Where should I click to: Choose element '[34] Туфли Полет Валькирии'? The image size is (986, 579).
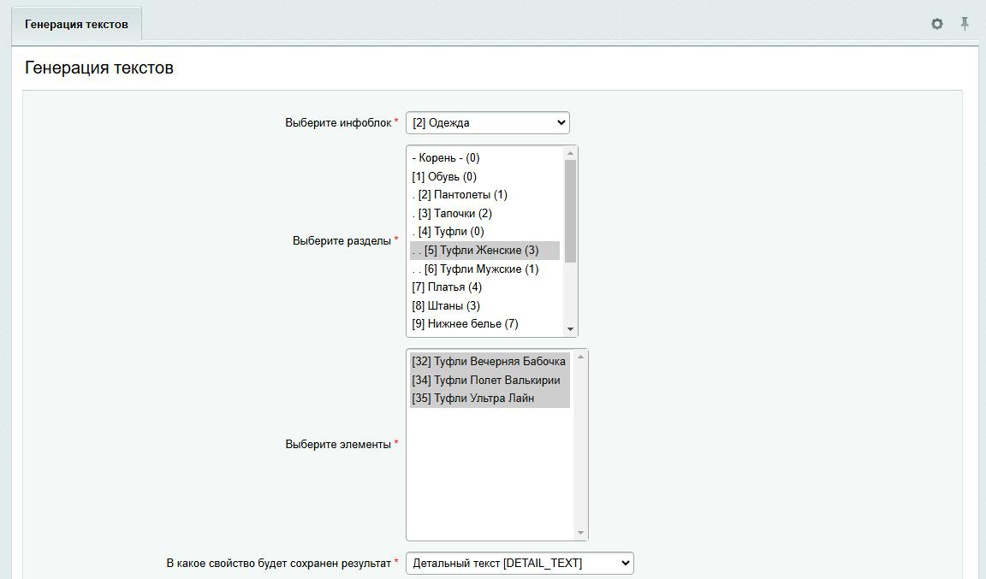(486, 381)
